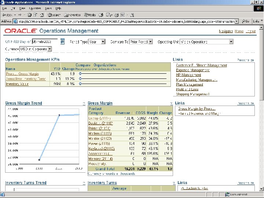Click the Go button beside address bar

pyautogui.click(x=245, y=21)
